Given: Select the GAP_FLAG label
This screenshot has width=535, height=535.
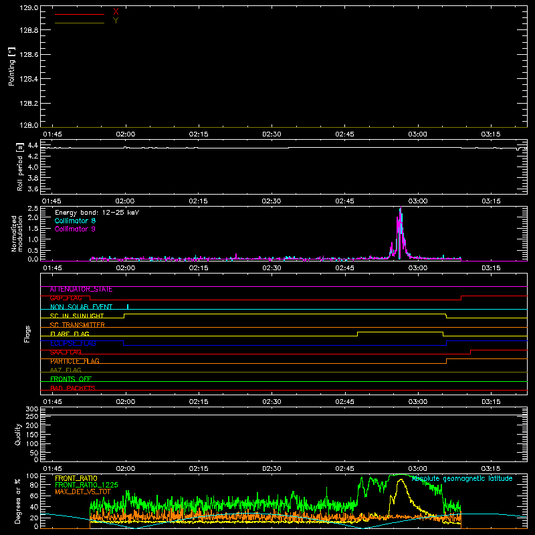Looking at the screenshot, I should point(66,298).
